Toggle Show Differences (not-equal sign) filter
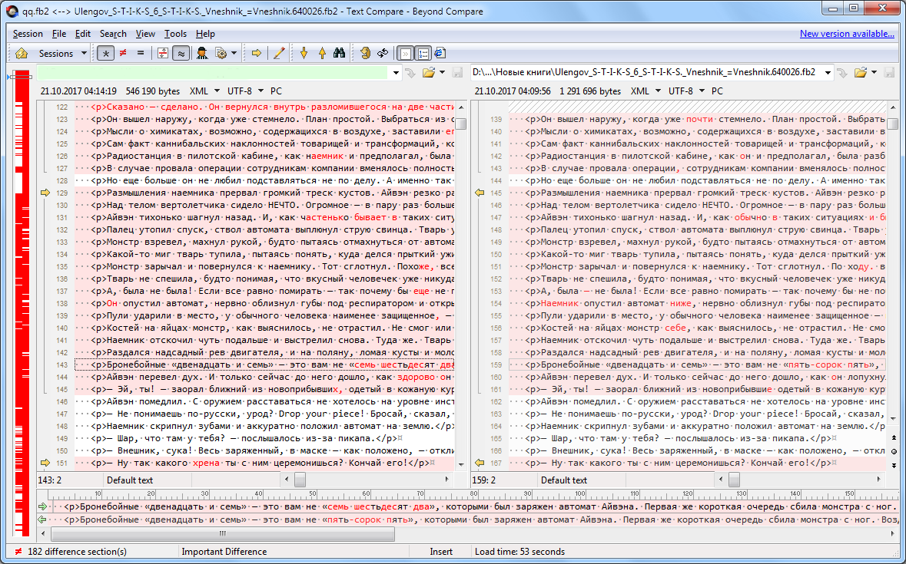Viewport: 906px width, 564px height. click(122, 54)
